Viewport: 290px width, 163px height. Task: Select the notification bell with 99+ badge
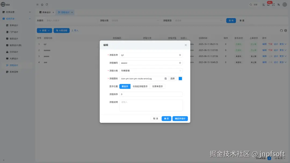coord(268,5)
